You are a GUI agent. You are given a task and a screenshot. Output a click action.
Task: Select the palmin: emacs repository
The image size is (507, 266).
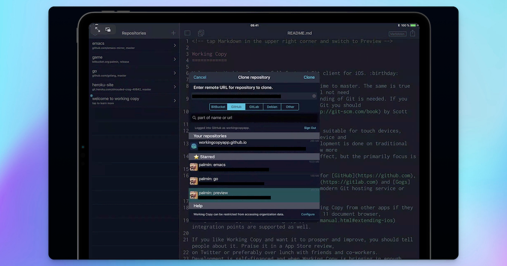click(254, 167)
